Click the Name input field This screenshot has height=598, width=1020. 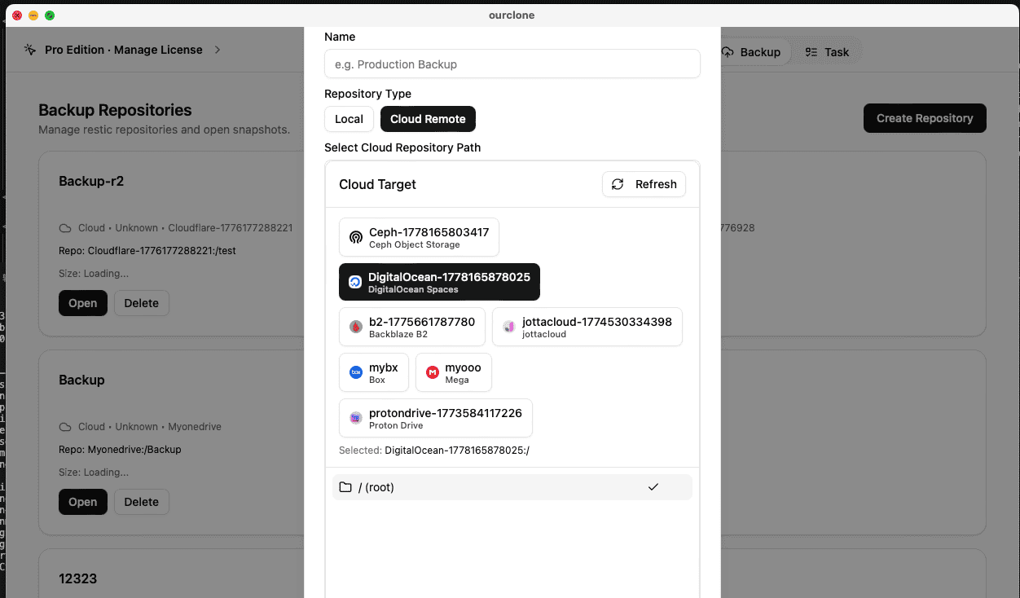pos(512,64)
